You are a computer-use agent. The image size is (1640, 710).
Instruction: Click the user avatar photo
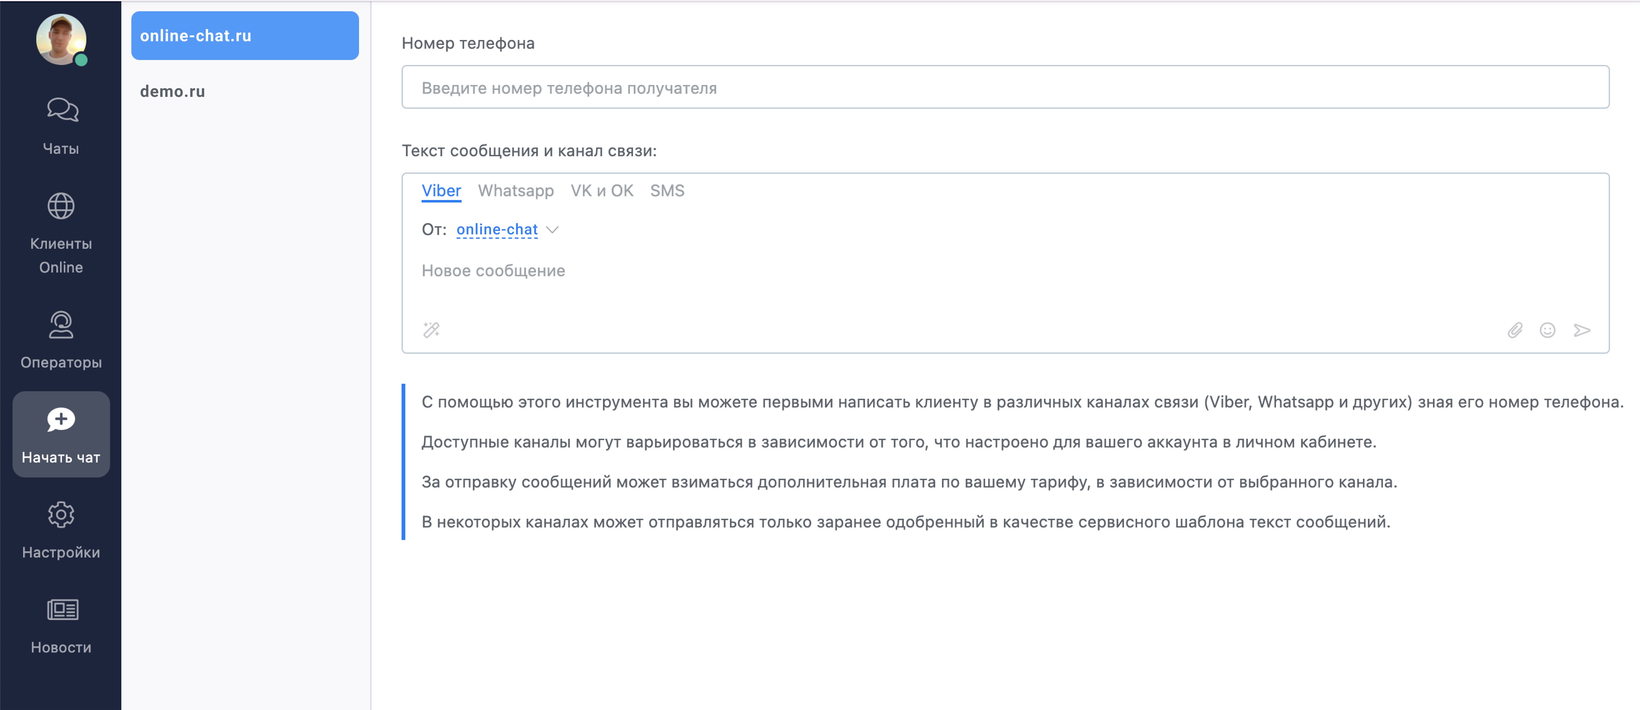click(61, 39)
